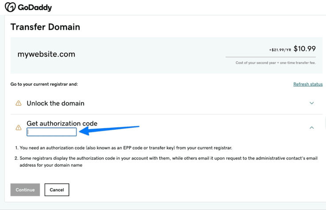Click the 'Cost of your second year' note
326x210 pixels.
coord(276,63)
